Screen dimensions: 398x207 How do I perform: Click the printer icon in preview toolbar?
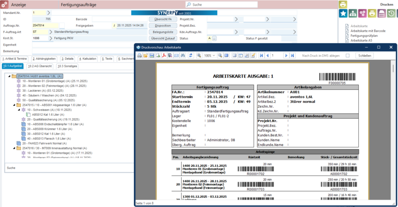point(140,56)
